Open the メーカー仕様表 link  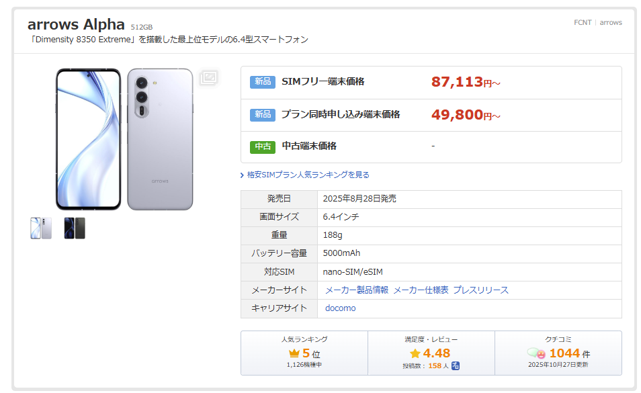point(421,290)
